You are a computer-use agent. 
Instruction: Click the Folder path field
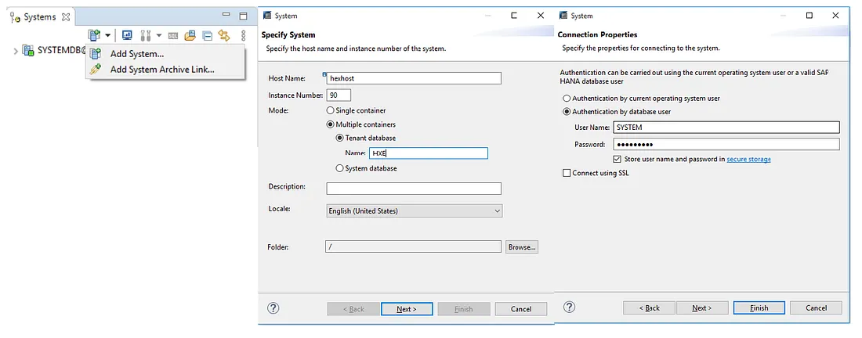click(x=413, y=247)
